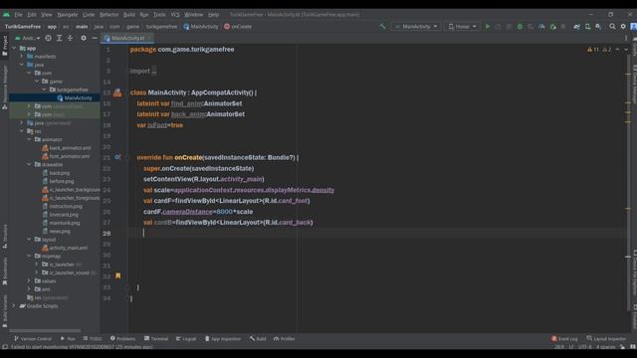Open the VCS menu
The width and height of the screenshot is (637, 358).
coord(175,15)
